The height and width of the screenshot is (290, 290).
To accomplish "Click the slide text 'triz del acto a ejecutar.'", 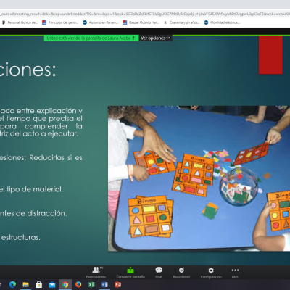I will 39,133.
